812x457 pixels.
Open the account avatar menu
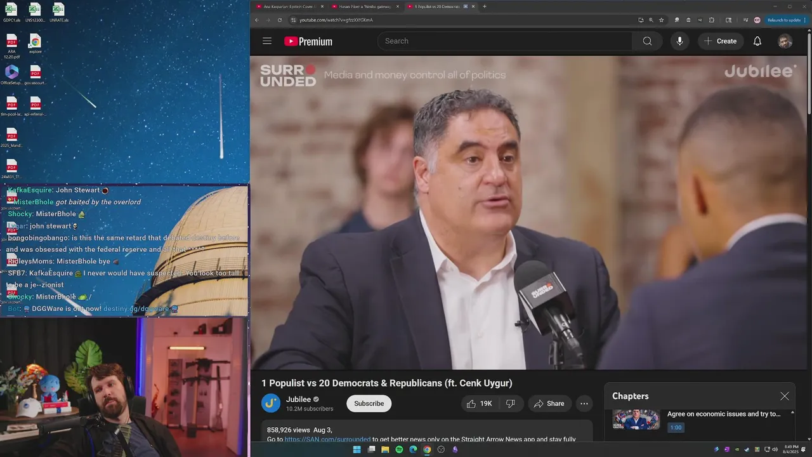click(785, 41)
